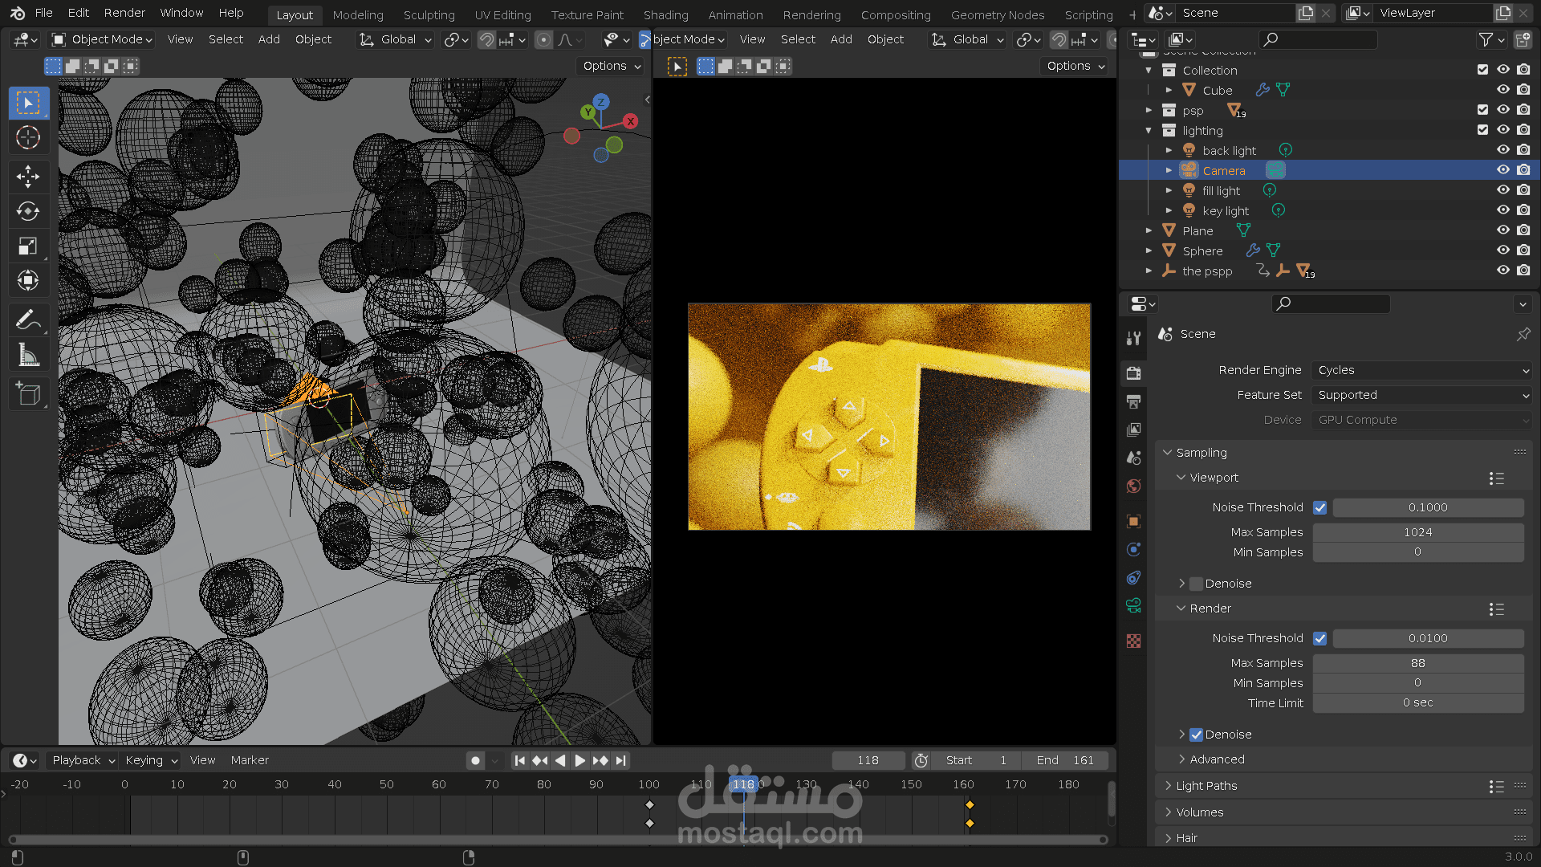Open Output properties printer tab
1541x867 pixels.
1133,401
